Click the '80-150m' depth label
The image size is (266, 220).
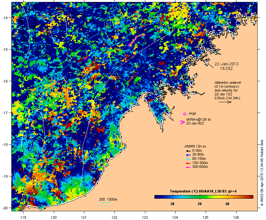(x=199, y=159)
